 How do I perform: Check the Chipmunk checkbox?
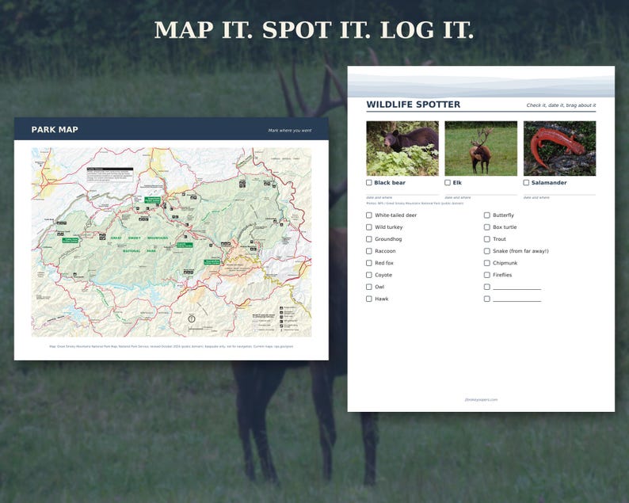click(x=487, y=263)
